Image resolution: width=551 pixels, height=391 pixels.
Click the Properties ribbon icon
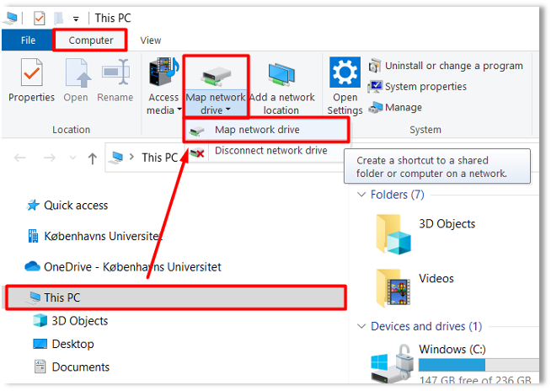click(32, 72)
